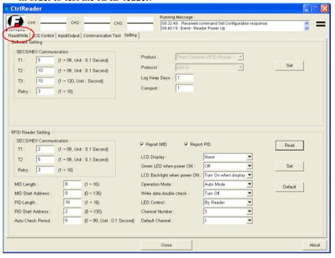Click the RFID Reader Setting Retry field
This screenshot has width=335, height=258.
45,170
